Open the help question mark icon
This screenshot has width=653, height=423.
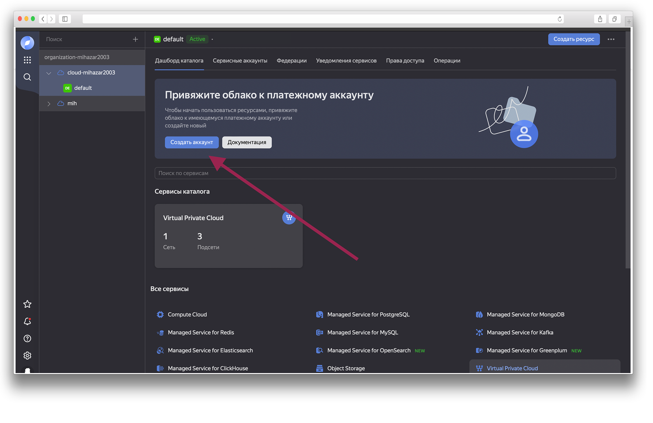coord(27,339)
